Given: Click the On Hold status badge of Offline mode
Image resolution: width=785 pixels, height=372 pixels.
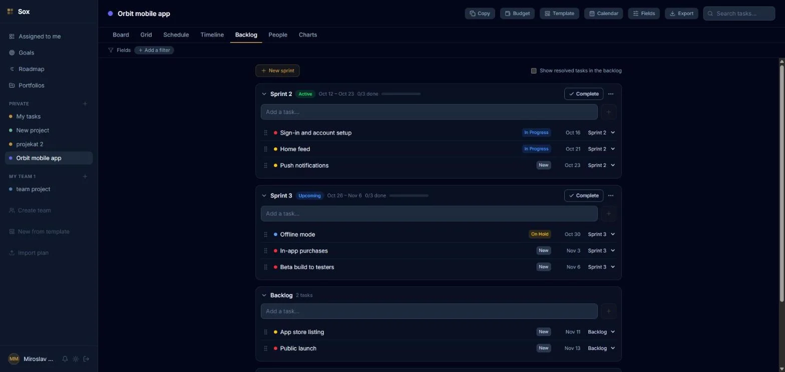Looking at the screenshot, I should (540, 234).
